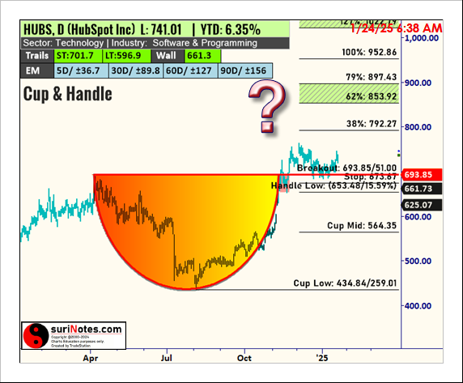The width and height of the screenshot is (463, 383).
Task: Click the EM label cell
Action: click(37, 71)
